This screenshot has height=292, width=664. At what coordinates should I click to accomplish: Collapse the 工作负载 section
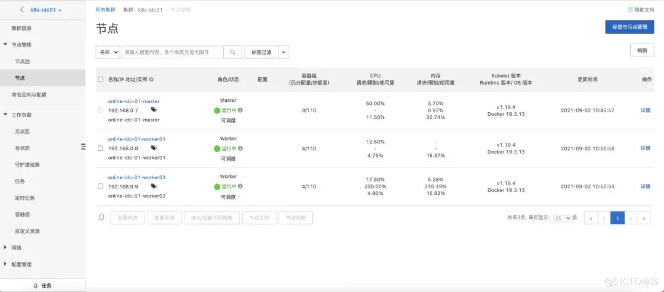click(5, 115)
